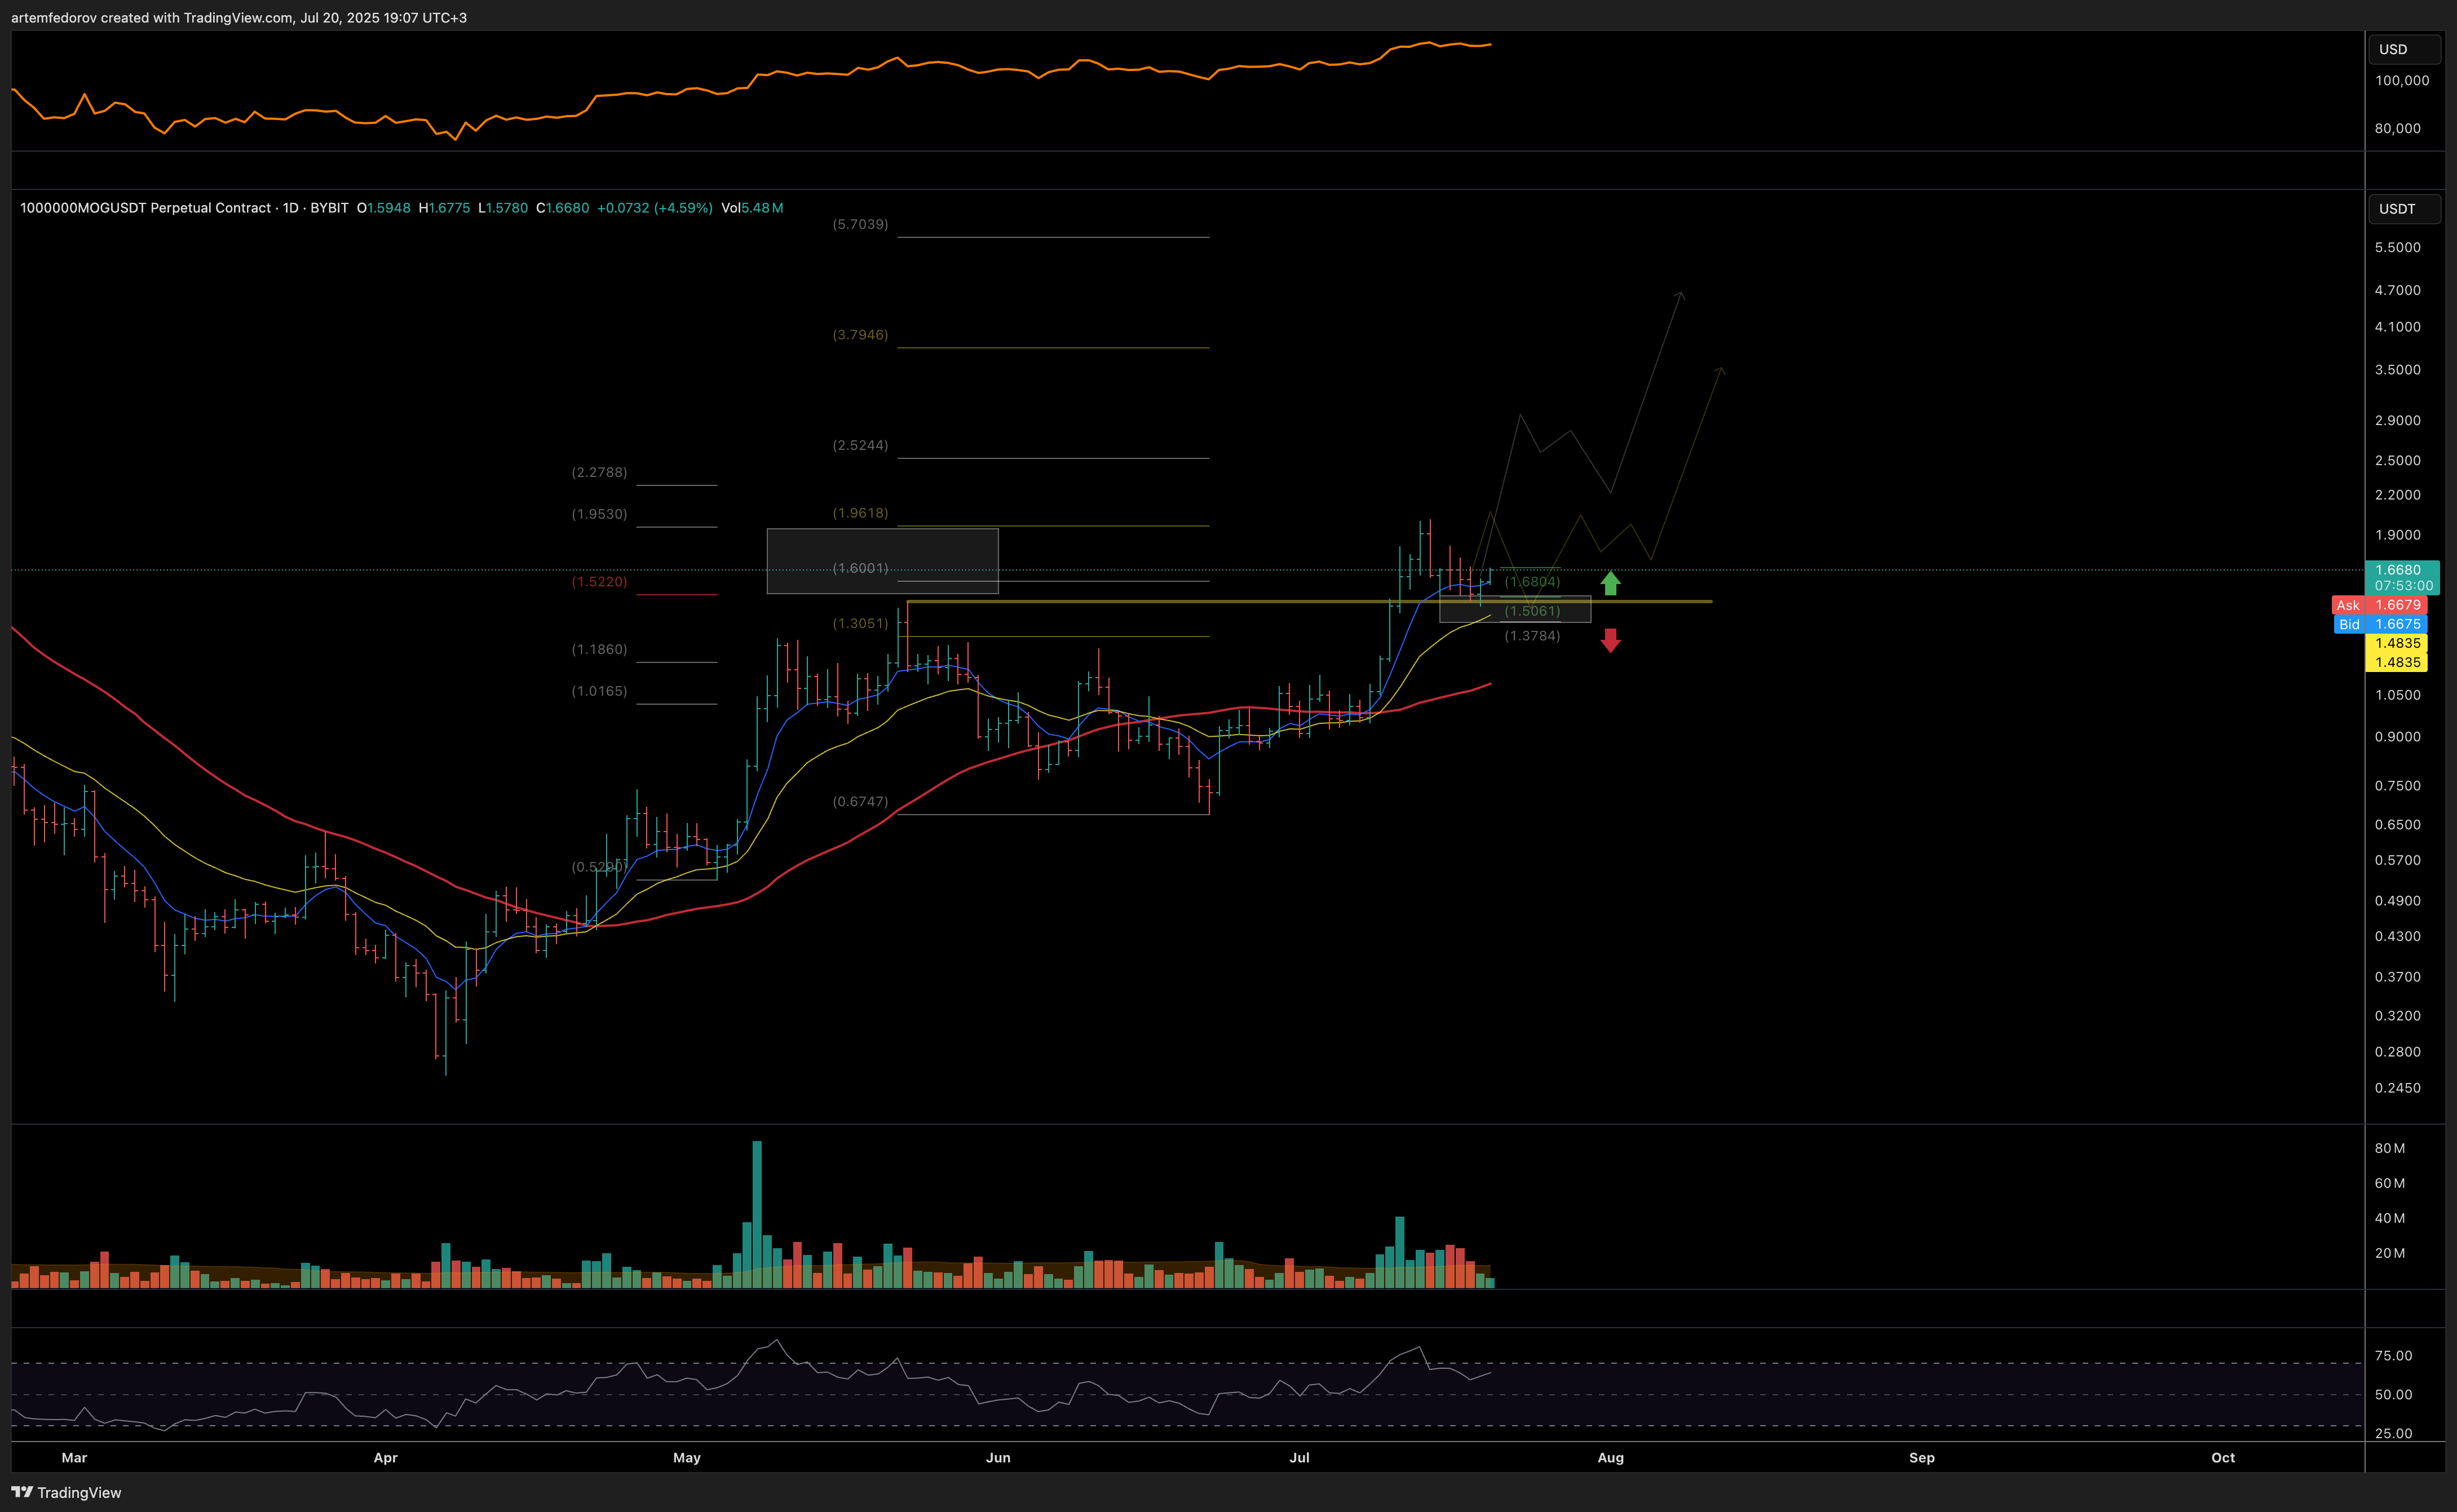This screenshot has width=2457, height=1512.
Task: Click the USDT currency box of the main chart
Action: coord(2404,209)
